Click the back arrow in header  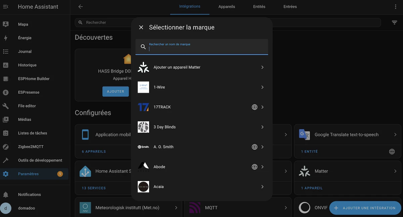(x=80, y=7)
